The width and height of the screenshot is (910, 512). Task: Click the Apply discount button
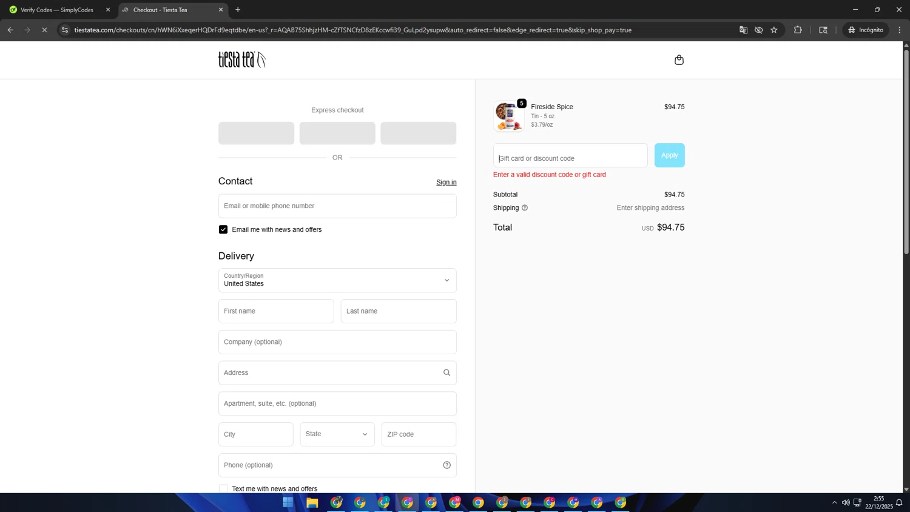coord(669,155)
